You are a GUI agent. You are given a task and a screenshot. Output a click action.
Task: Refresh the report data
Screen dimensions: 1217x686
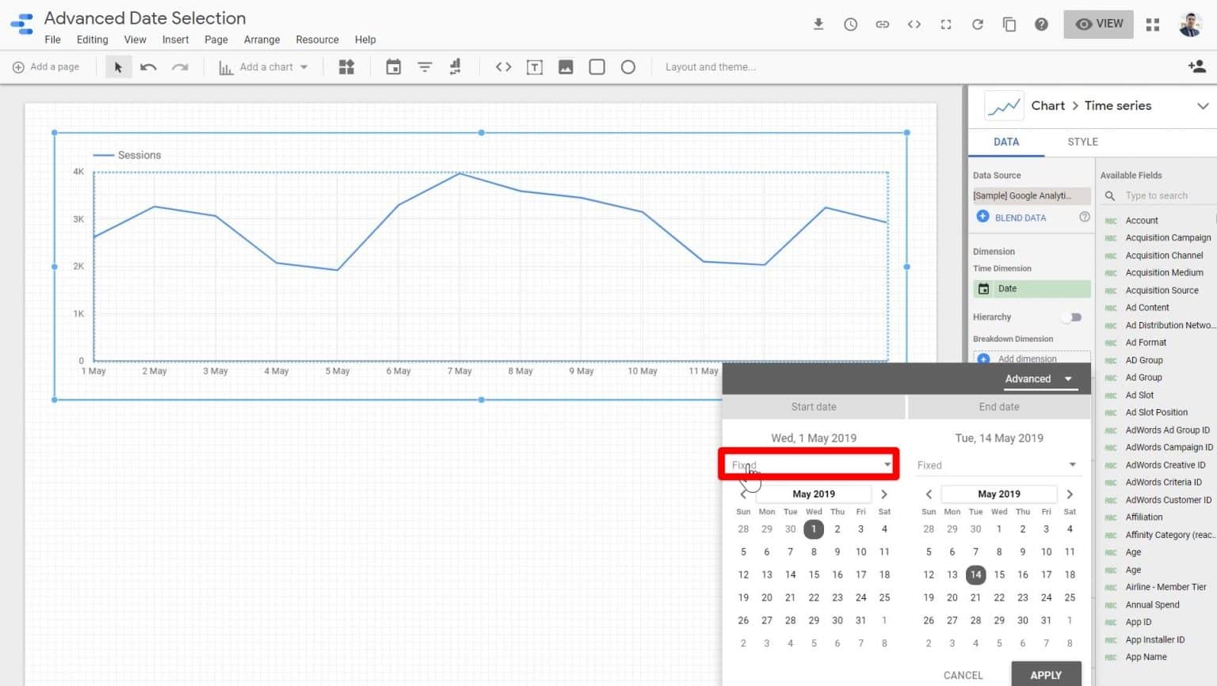pyautogui.click(x=977, y=25)
